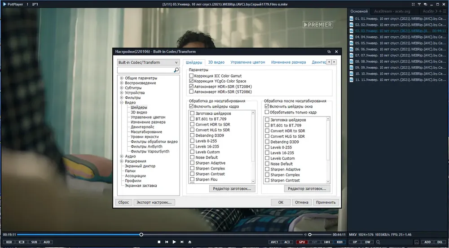Image resolution: width=449 pixels, height=248 pixels.
Task: Collapse the Видео tree node
Action: (122, 102)
